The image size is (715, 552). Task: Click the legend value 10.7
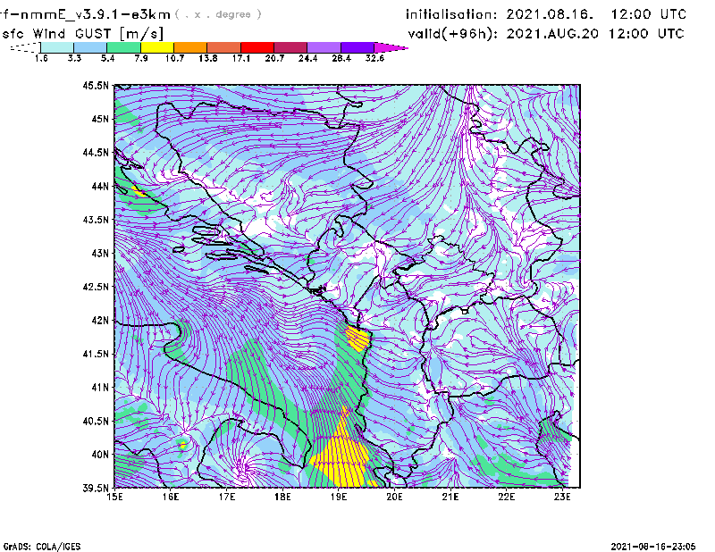[174, 58]
